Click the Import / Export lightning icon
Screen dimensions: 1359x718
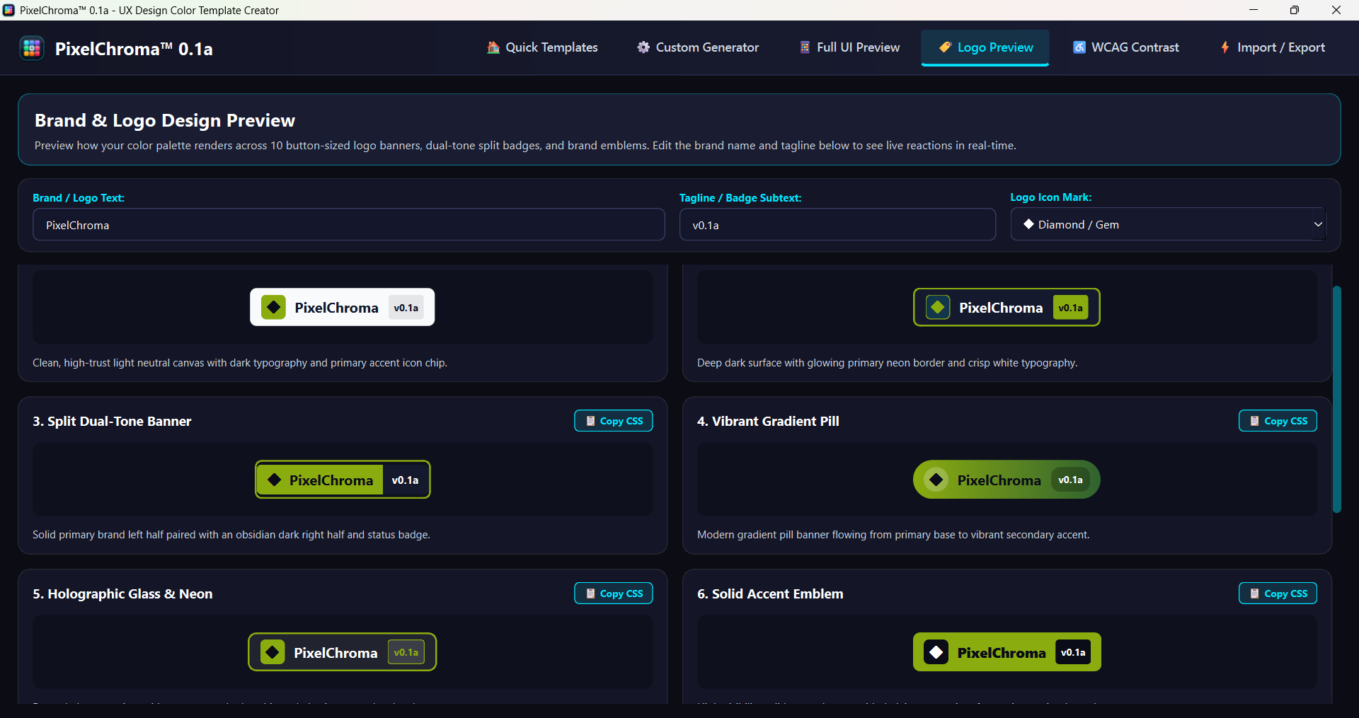click(1225, 47)
